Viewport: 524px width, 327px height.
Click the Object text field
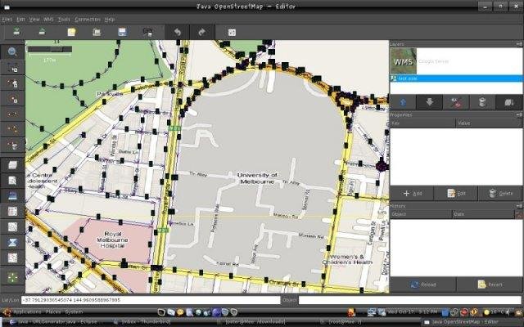coord(411,300)
